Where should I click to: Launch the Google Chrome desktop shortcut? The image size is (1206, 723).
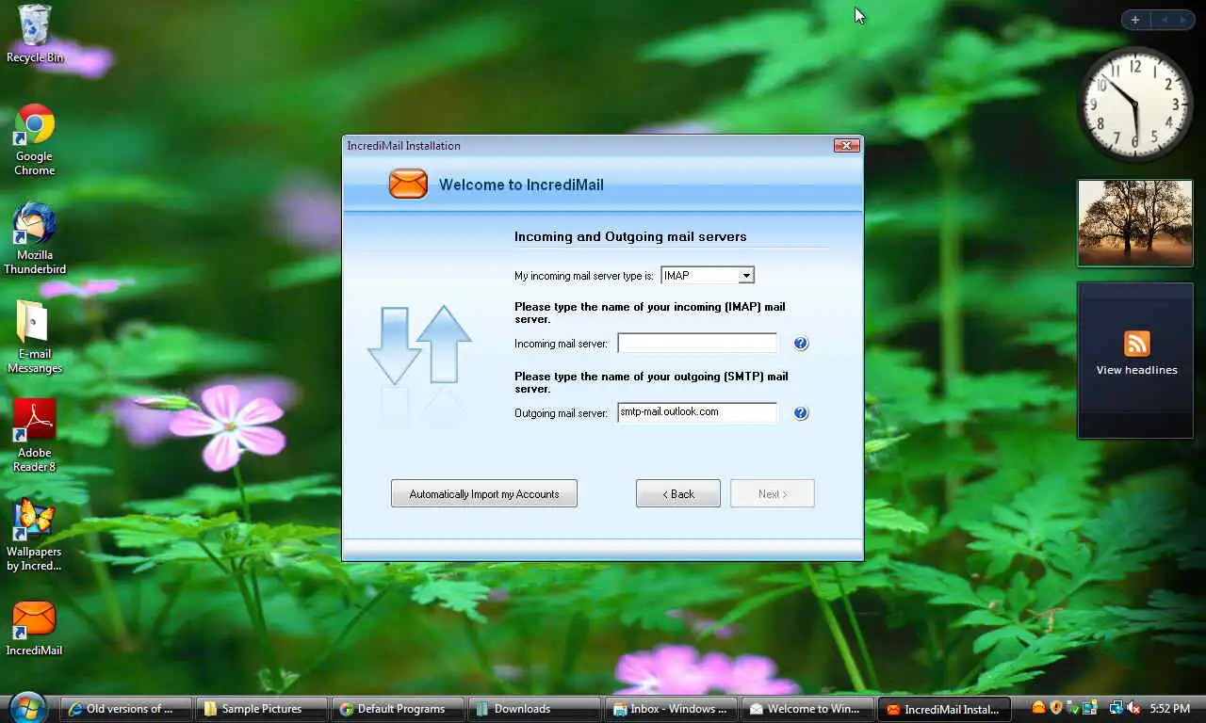34,139
